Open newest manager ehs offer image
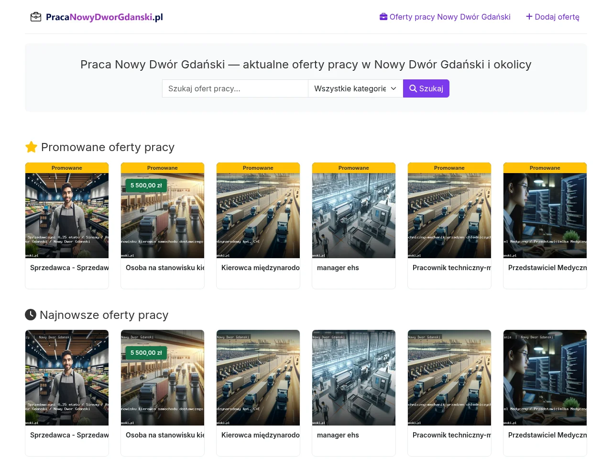This screenshot has height=459, width=612. tap(354, 378)
